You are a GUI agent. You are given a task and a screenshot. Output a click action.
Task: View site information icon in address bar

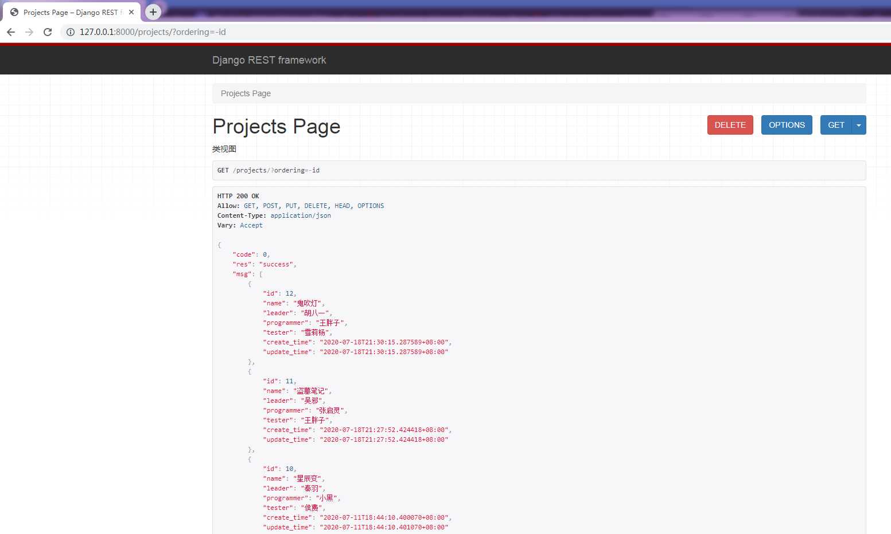pyautogui.click(x=71, y=32)
